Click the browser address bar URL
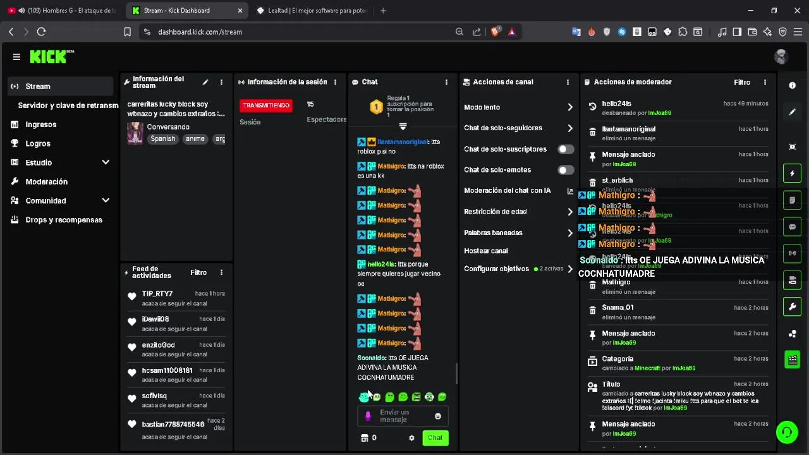Image resolution: width=809 pixels, height=455 pixels. coord(200,32)
